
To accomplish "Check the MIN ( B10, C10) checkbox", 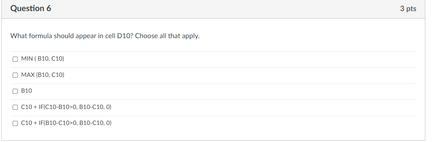I will (15, 59).
